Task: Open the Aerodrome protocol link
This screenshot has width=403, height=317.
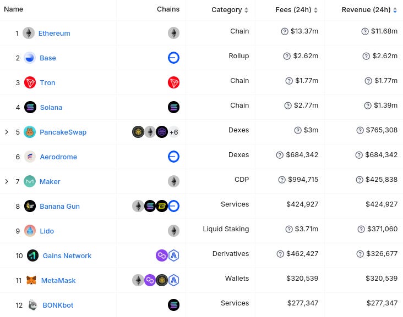Action: click(x=58, y=157)
